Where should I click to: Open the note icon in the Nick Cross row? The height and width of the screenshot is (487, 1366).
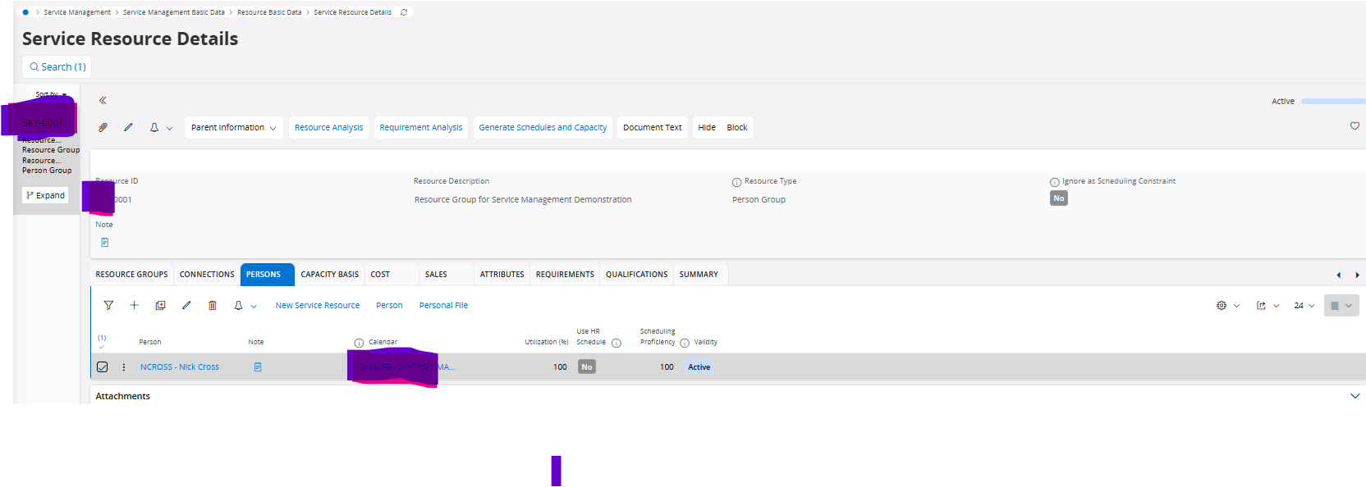coord(258,367)
